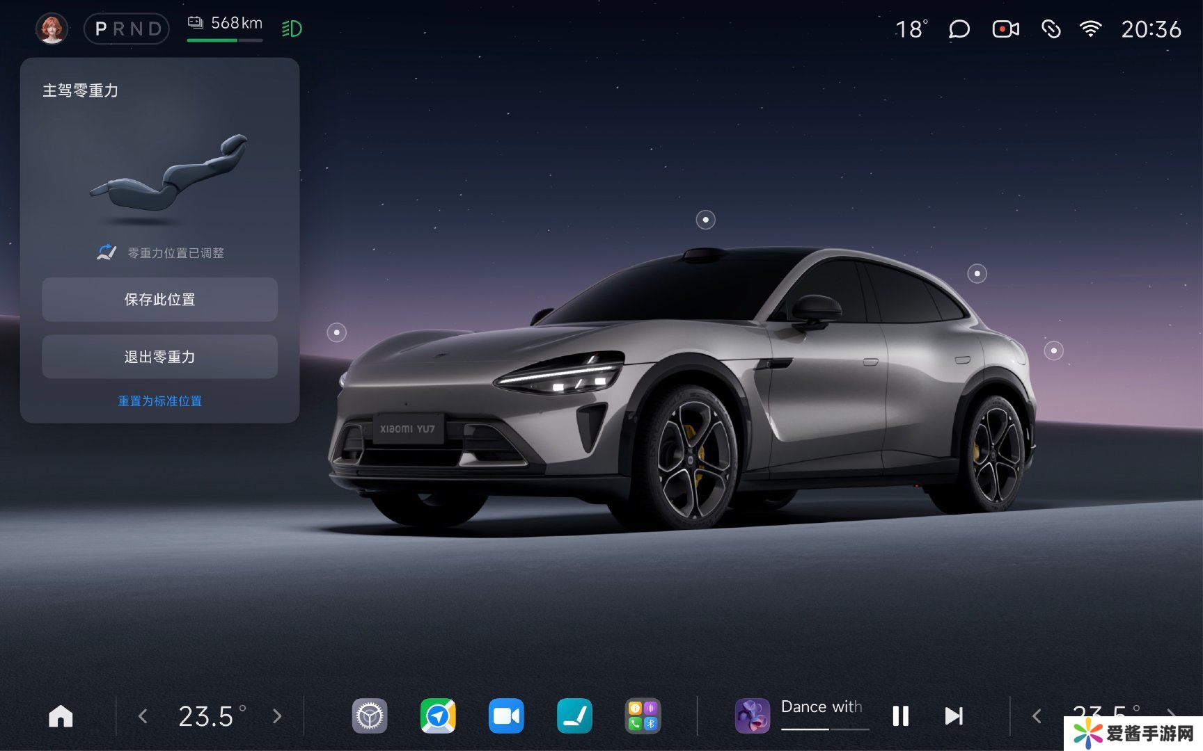Skip to the next track
The width and height of the screenshot is (1203, 751).
[x=954, y=716]
